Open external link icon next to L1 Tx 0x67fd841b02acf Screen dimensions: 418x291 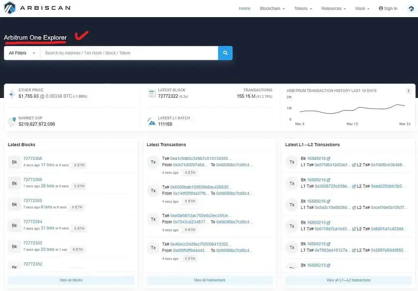354,165
